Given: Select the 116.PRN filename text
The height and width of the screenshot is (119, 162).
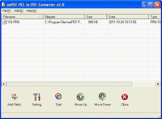Looking at the screenshot, I should [13, 22].
